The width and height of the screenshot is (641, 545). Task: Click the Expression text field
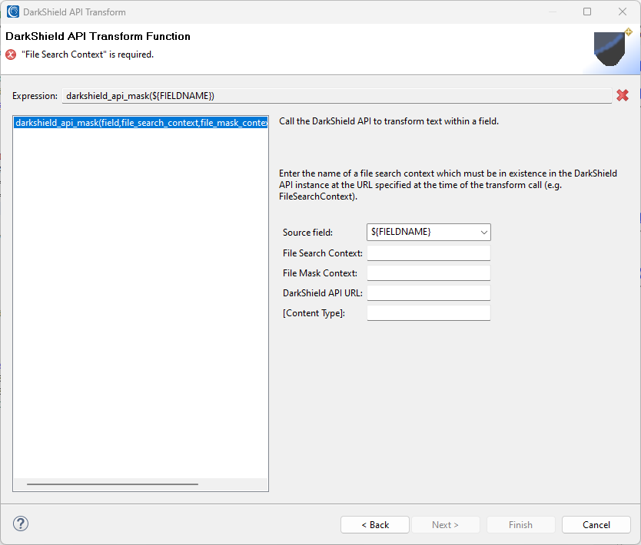tap(337, 95)
